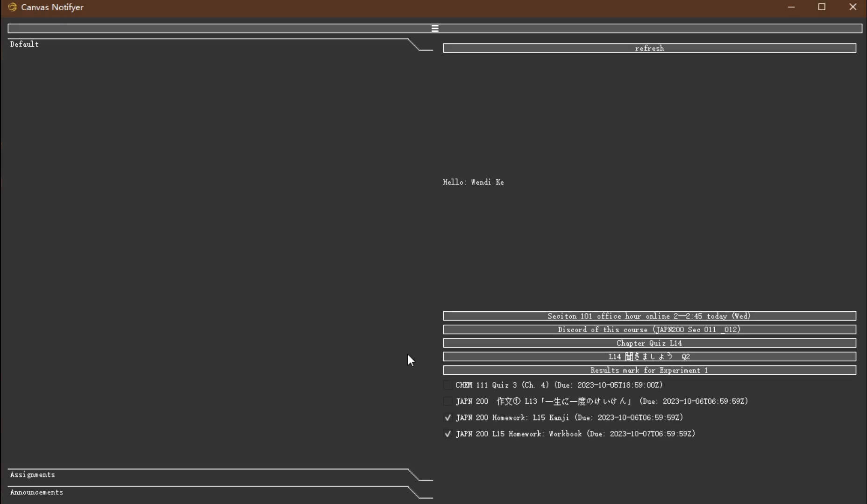Image resolution: width=867 pixels, height=504 pixels.
Task: Tick the JAPN 200 作文① L13 checkbox
Action: pyautogui.click(x=448, y=401)
